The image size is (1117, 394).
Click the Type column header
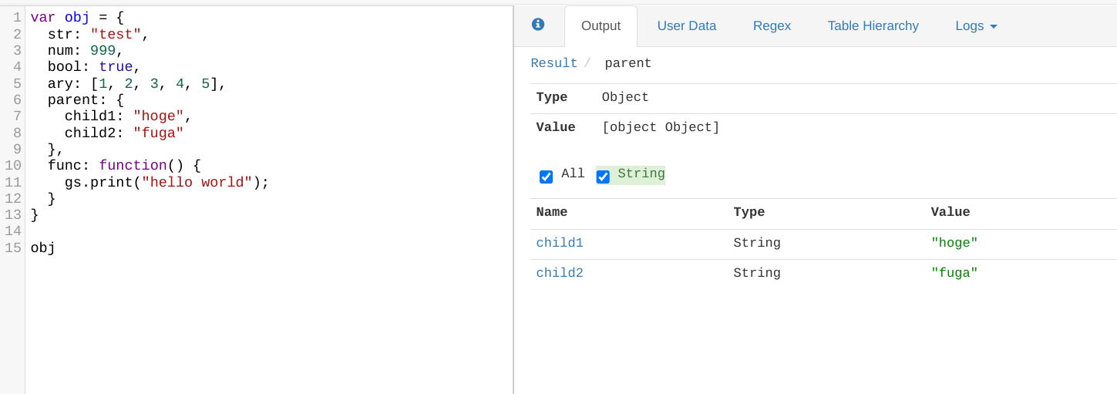749,213
